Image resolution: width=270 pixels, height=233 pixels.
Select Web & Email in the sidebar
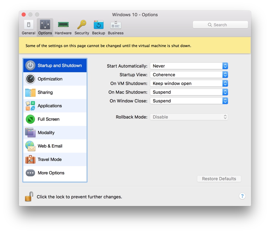click(55, 146)
